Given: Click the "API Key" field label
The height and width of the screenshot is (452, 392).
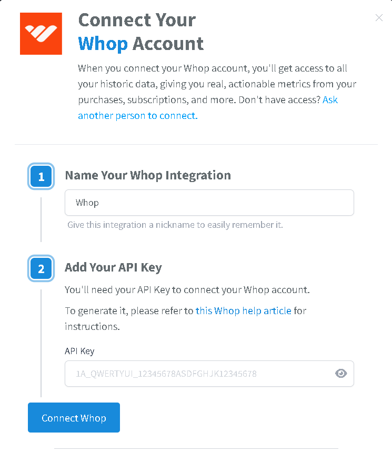Looking at the screenshot, I should tap(79, 351).
